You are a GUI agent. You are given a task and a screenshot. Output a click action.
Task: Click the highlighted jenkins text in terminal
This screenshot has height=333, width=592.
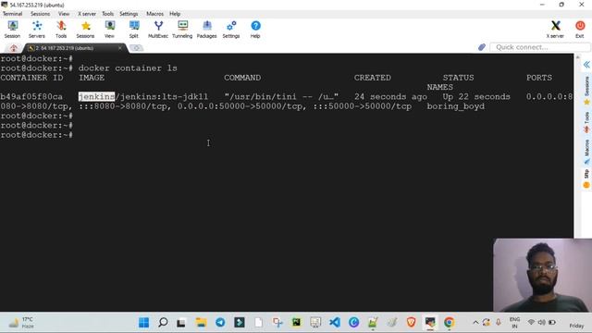[96, 96]
